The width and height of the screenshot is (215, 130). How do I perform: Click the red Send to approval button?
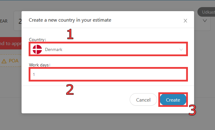11,43
